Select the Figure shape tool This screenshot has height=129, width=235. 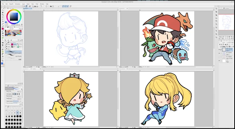pos(3,47)
